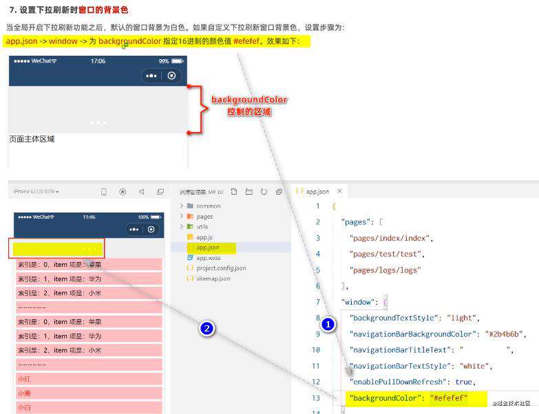The width and height of the screenshot is (539, 414).
Task: Click the "pages/logs/logs" code line
Action: pos(385,270)
